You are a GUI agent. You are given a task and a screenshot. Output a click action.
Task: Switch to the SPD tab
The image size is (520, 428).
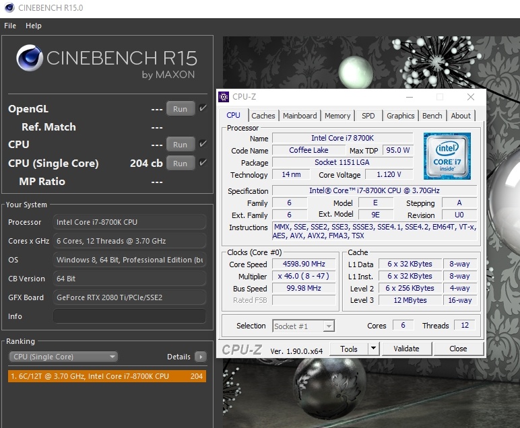tap(368, 116)
